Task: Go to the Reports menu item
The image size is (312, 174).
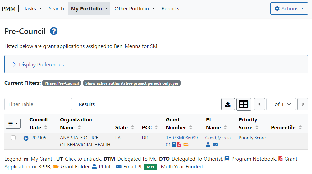Action: tap(170, 8)
